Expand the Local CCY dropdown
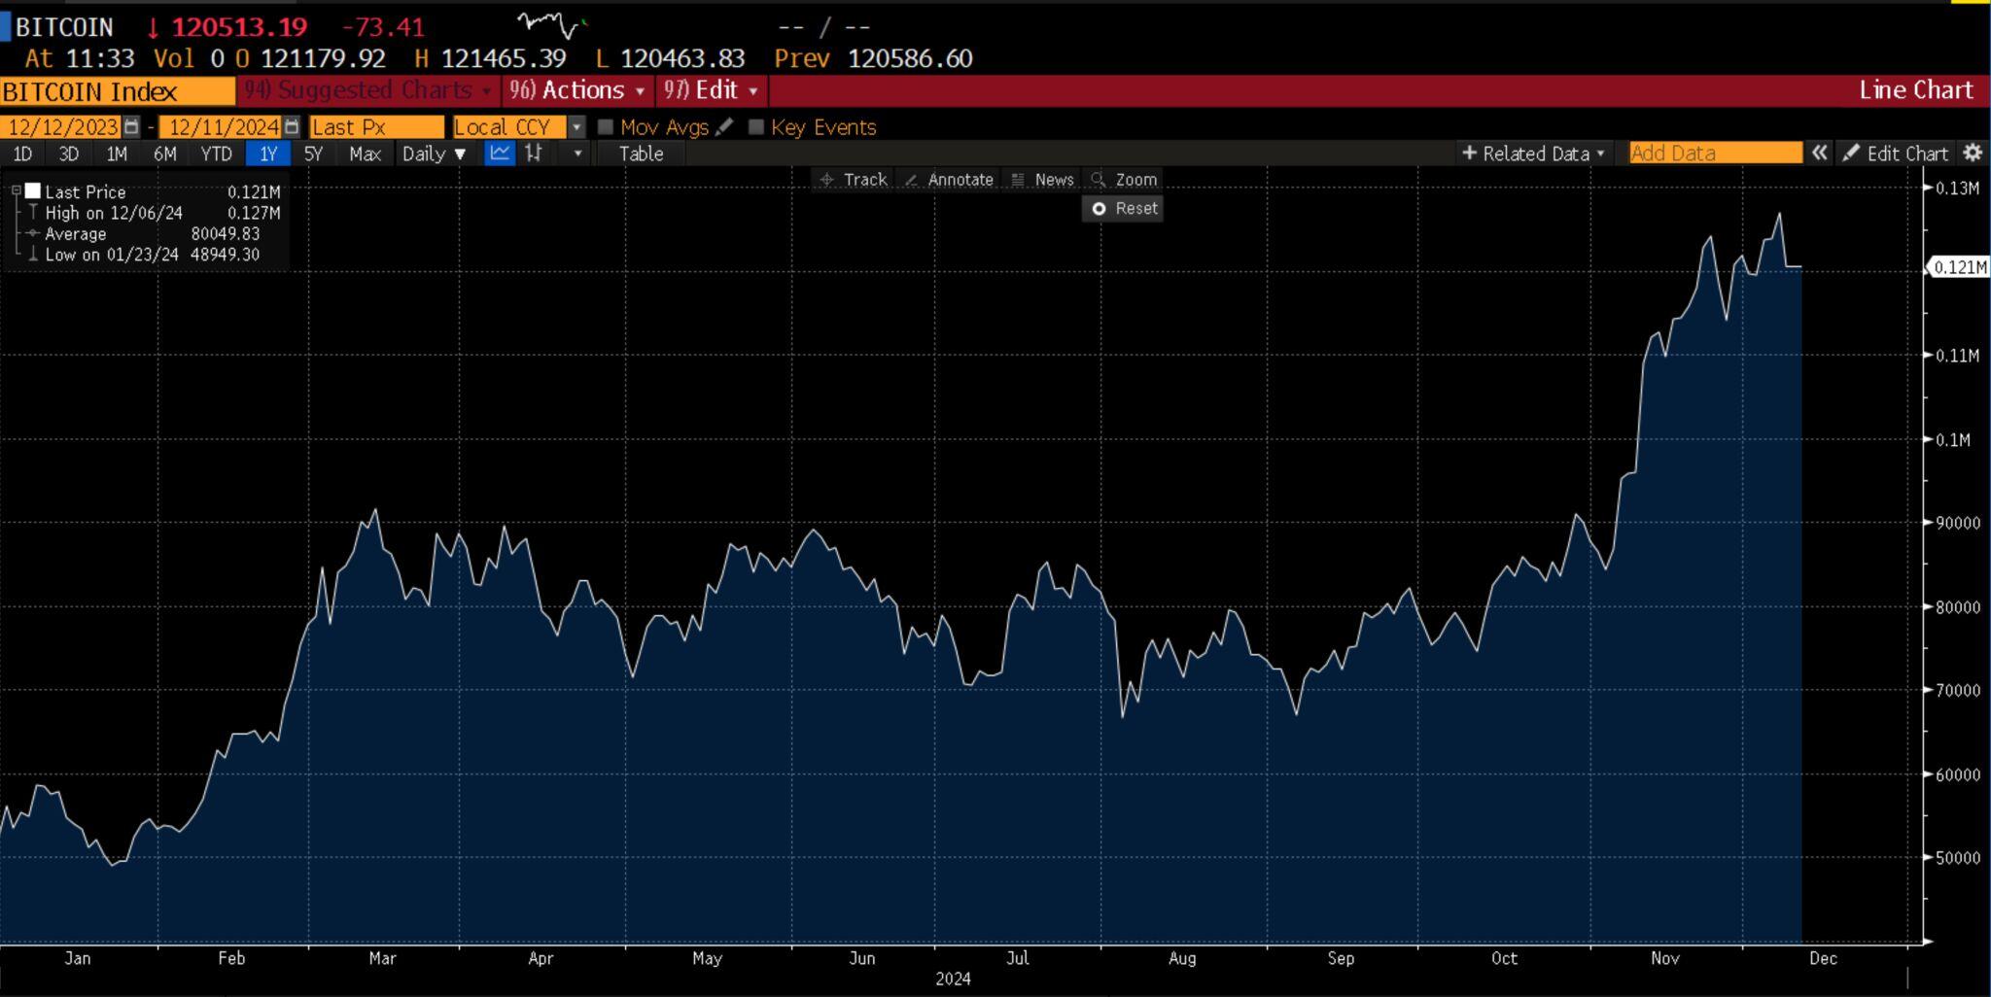 point(577,126)
